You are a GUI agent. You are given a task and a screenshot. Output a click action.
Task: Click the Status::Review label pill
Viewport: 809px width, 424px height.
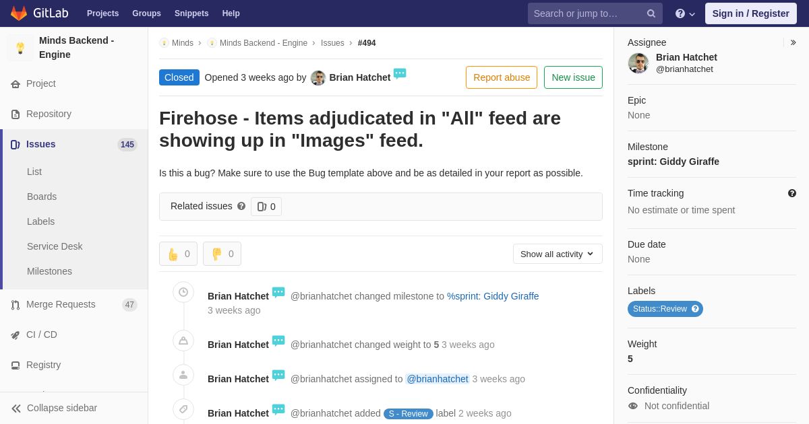coord(665,309)
